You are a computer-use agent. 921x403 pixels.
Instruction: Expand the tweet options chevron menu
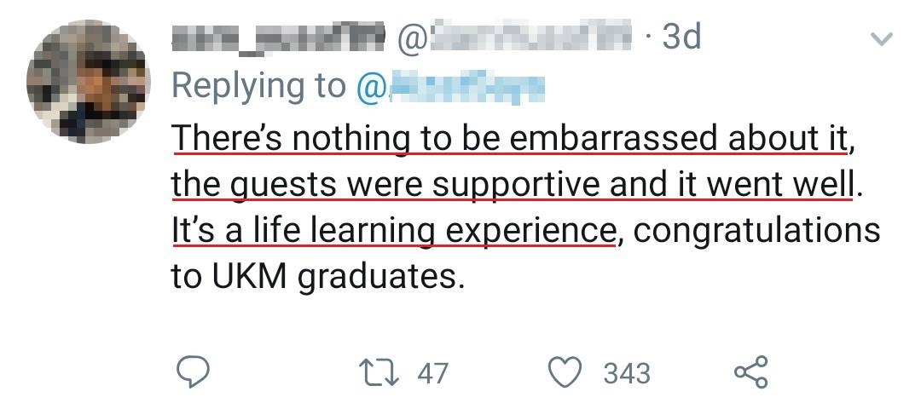pyautogui.click(x=881, y=38)
